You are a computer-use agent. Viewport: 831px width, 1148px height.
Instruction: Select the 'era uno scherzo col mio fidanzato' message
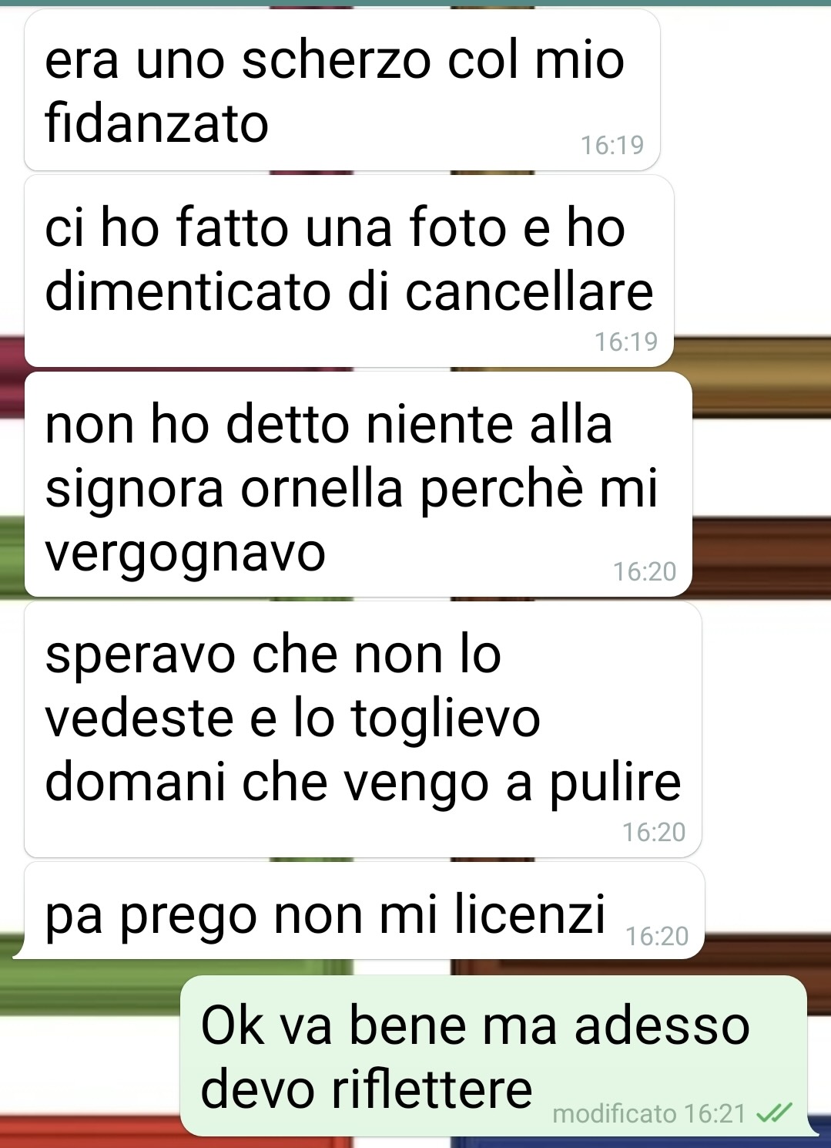[342, 89]
